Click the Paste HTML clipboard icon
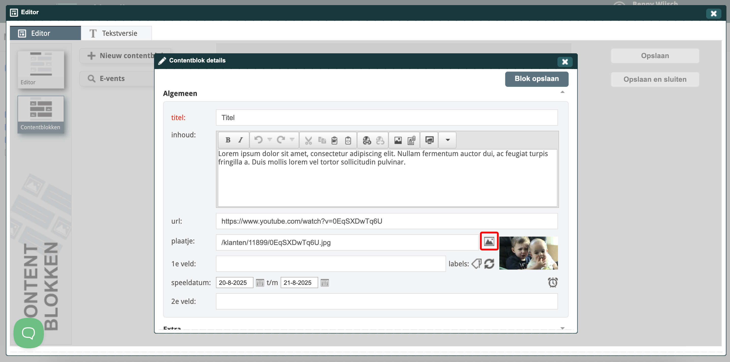Image resolution: width=730 pixels, height=362 pixels. point(348,140)
